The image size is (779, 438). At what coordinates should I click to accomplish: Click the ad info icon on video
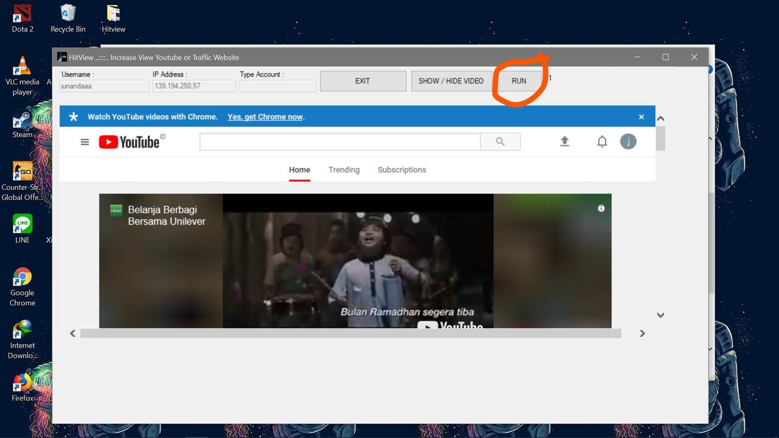(601, 208)
